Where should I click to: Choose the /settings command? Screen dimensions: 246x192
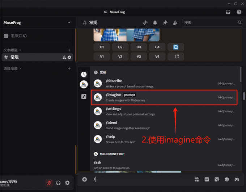tap(164, 111)
